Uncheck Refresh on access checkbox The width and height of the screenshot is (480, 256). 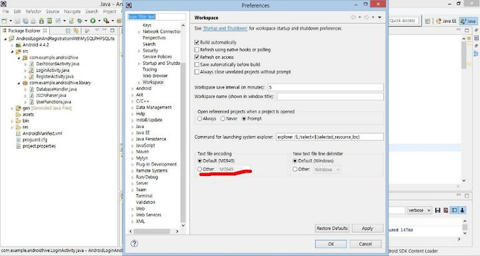point(197,57)
